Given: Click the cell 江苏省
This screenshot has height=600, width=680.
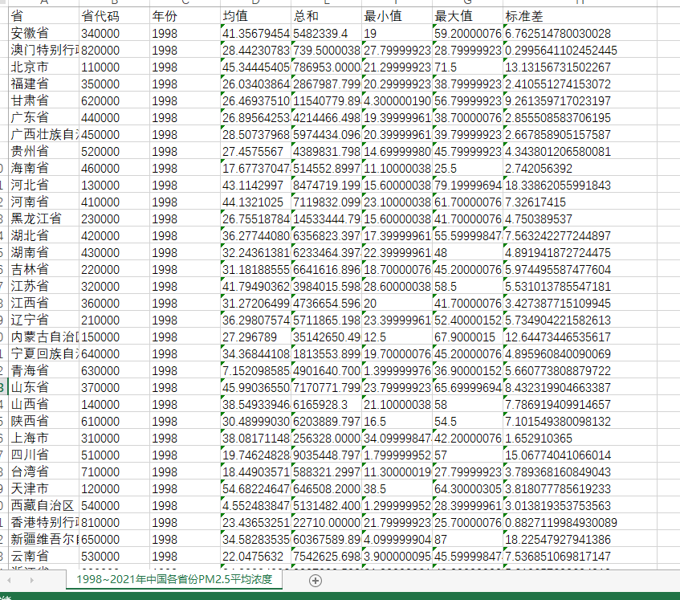Looking at the screenshot, I should tap(44, 286).
